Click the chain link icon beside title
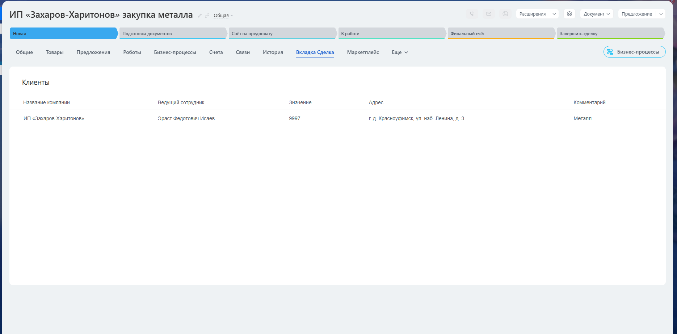The width and height of the screenshot is (677, 334). [207, 16]
